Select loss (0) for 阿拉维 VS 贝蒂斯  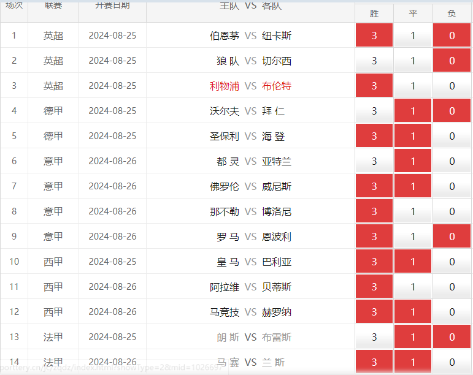[x=452, y=287]
